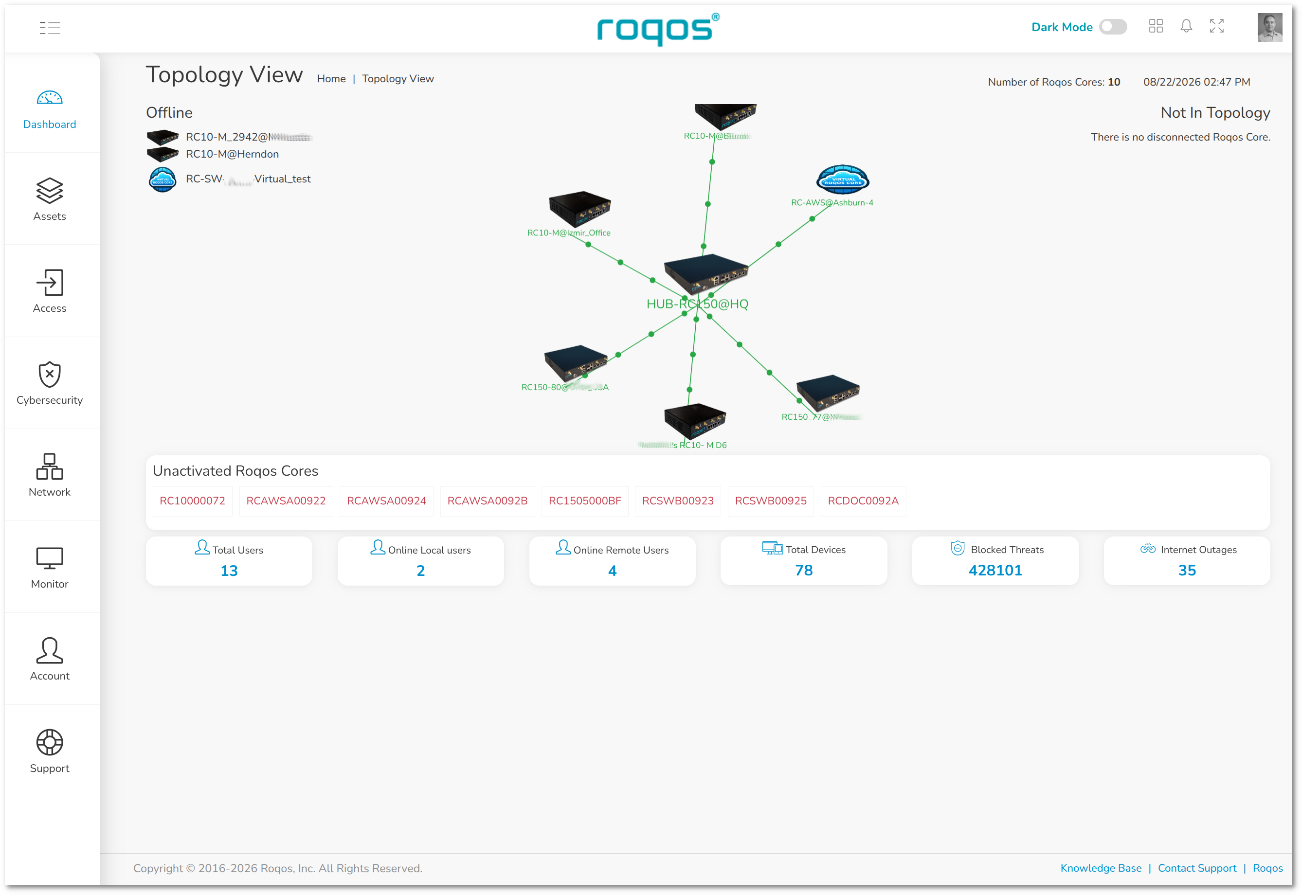The image size is (1302, 895).
Task: Click the Topology View breadcrumb
Action: click(x=398, y=78)
